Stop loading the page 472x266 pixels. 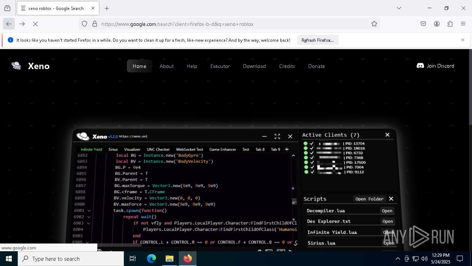(x=35, y=24)
